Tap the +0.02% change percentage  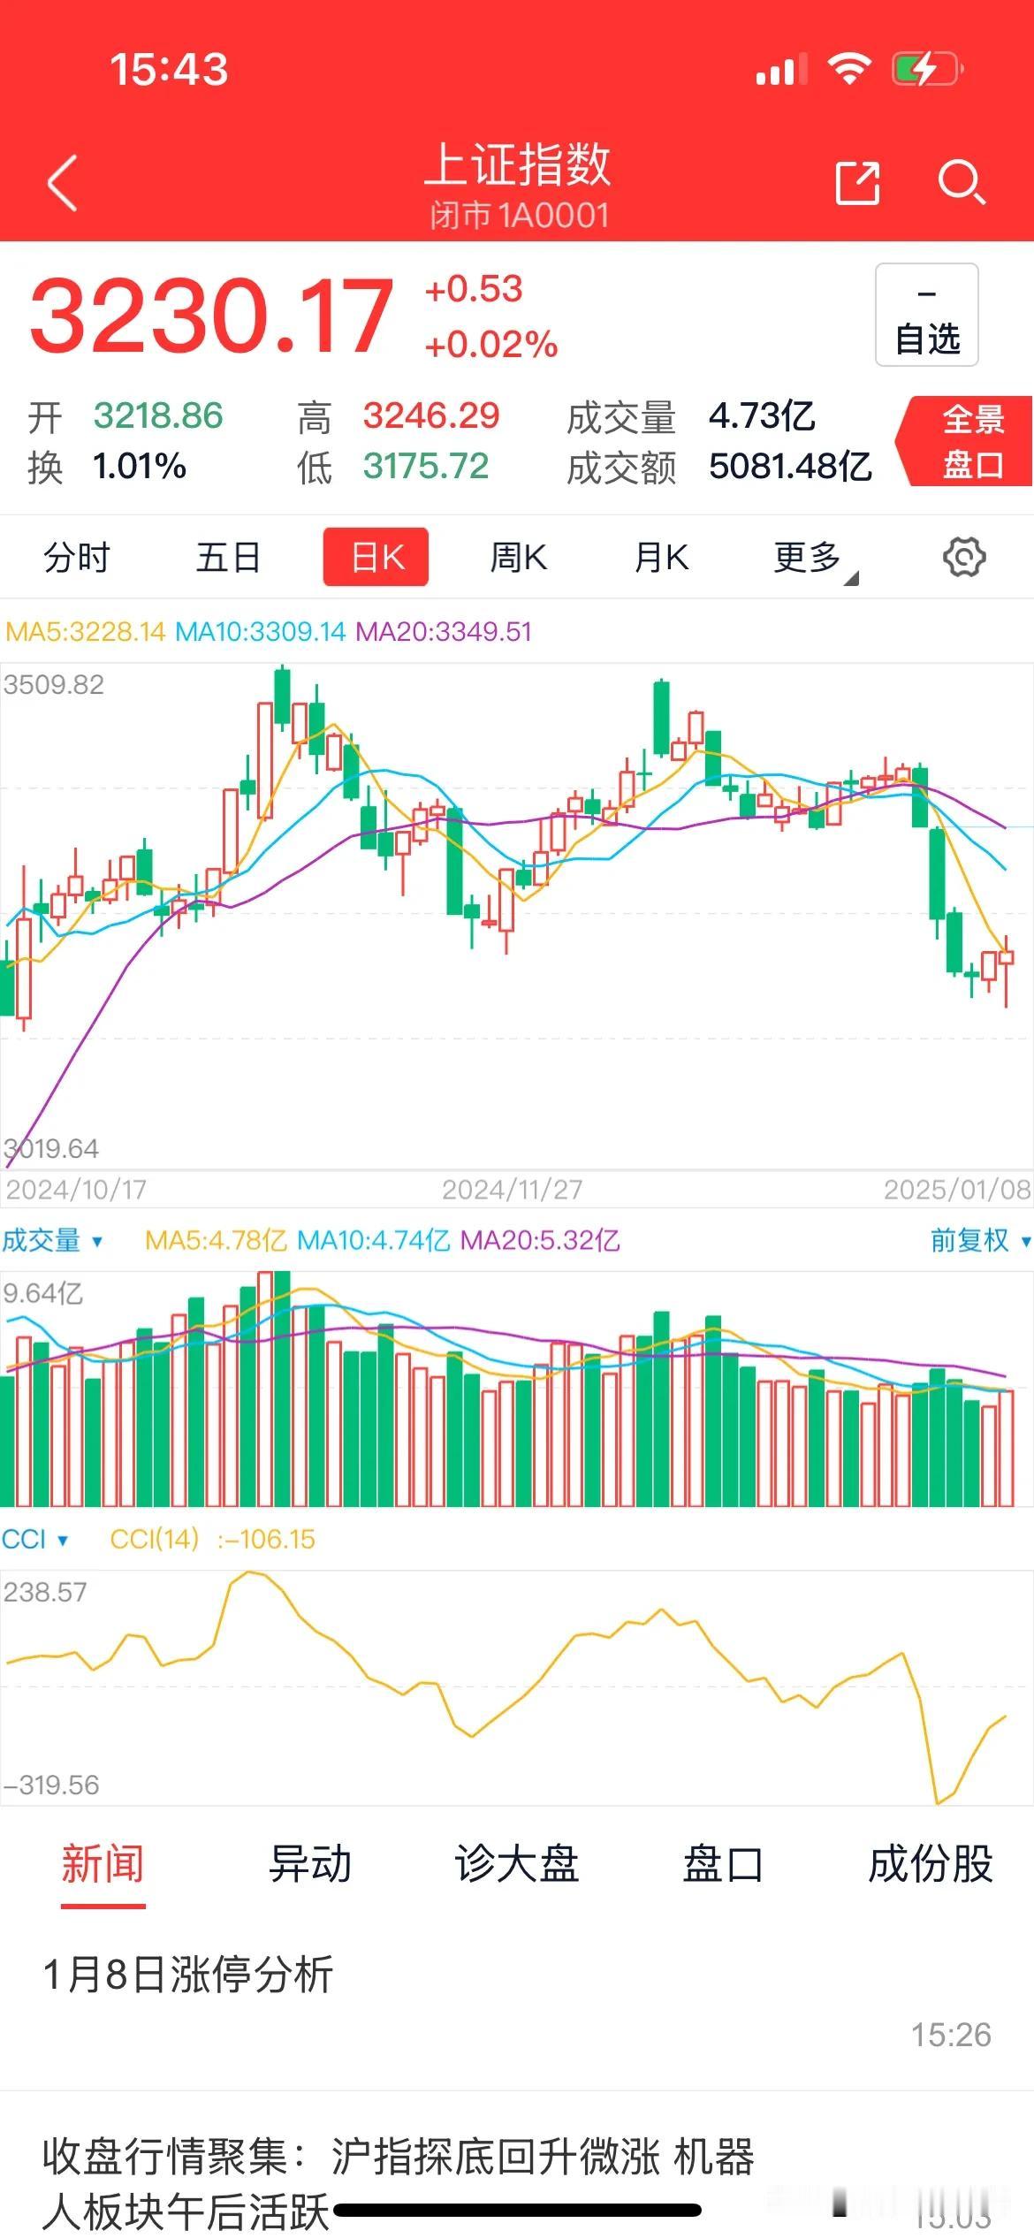[x=491, y=344]
